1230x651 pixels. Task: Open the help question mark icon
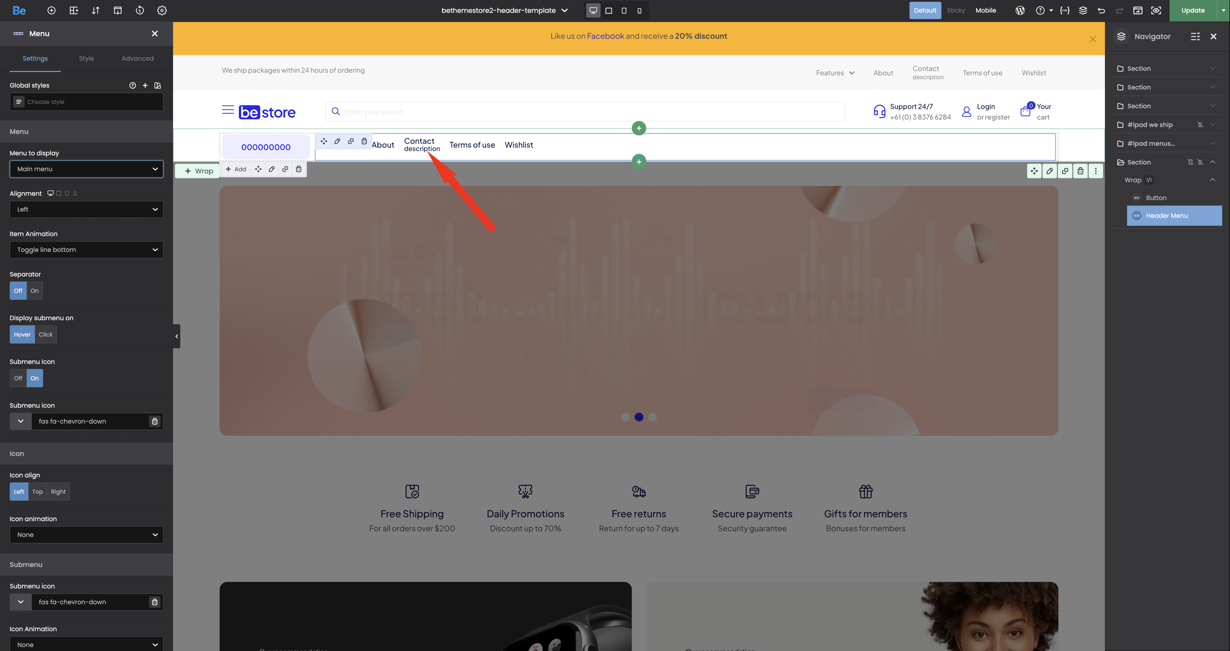1040,11
